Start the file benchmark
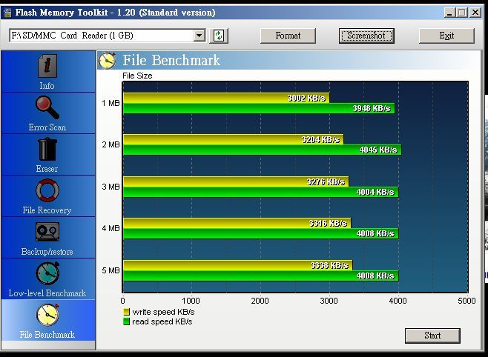Viewport: 488px width, 357px height. (432, 336)
